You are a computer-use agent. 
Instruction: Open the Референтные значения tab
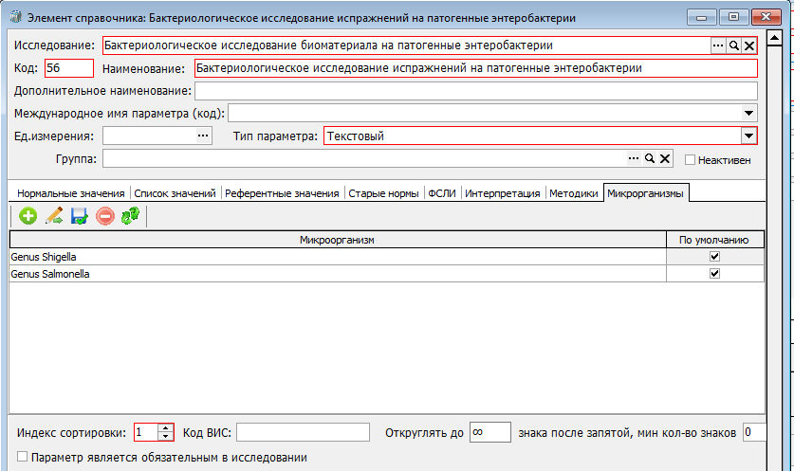[x=282, y=193]
